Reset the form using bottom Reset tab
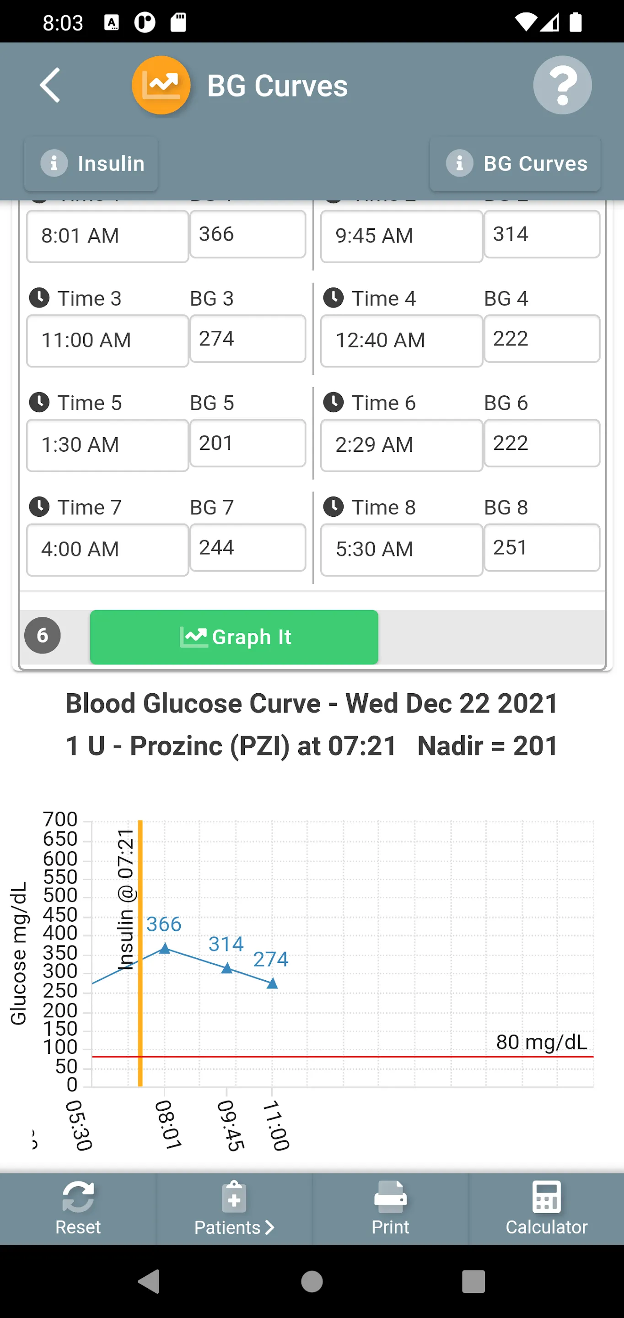Image resolution: width=624 pixels, height=1318 pixels. [x=78, y=1209]
